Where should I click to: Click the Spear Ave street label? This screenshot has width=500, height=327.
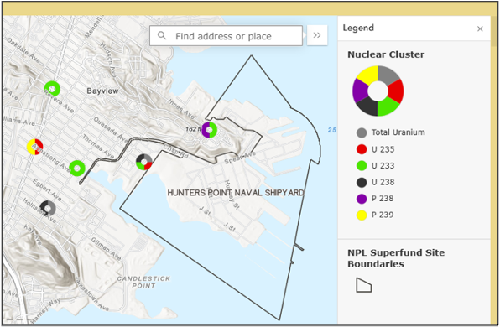pyautogui.click(x=240, y=158)
